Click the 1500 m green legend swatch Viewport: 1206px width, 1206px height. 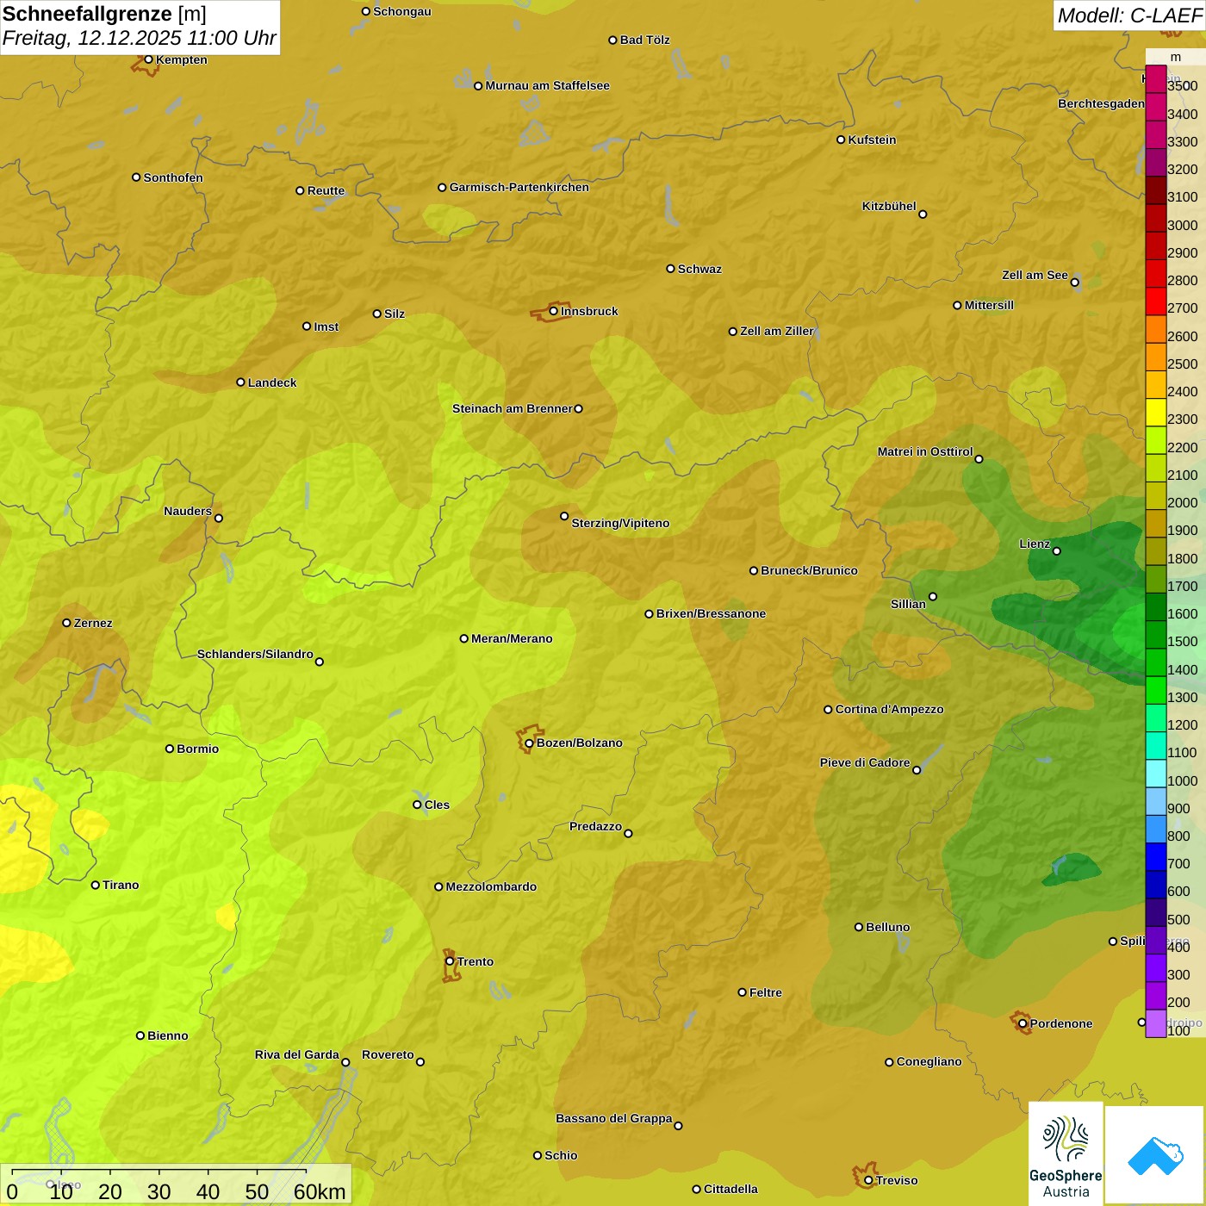(x=1155, y=635)
